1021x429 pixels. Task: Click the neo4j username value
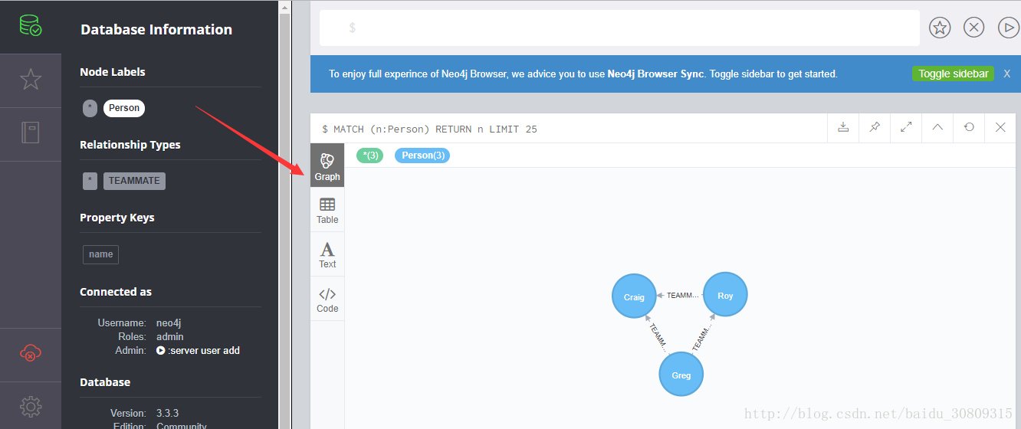coord(169,323)
